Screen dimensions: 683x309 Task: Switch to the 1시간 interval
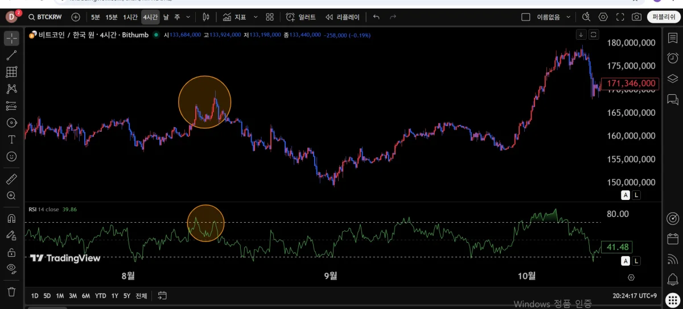click(x=130, y=17)
